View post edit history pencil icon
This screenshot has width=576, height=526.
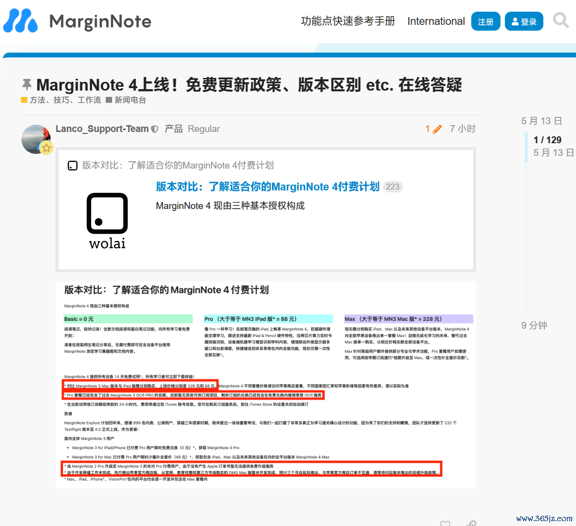[437, 129]
